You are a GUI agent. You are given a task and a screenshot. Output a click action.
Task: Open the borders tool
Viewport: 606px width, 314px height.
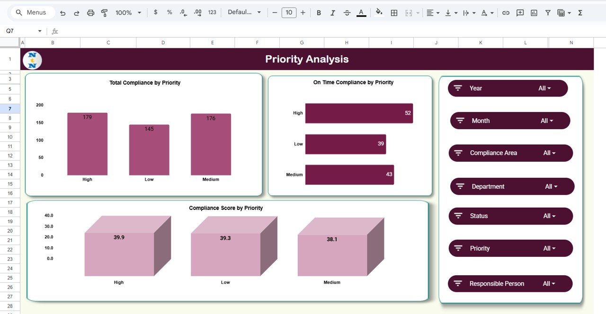394,13
